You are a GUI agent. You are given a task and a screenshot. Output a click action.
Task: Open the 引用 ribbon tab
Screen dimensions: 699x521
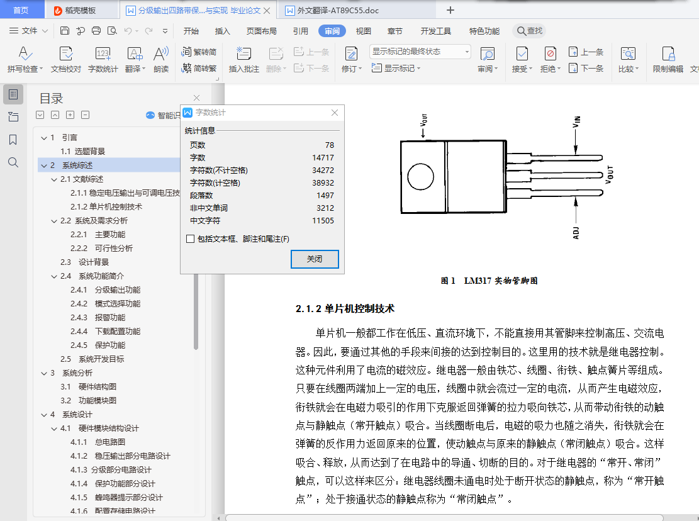coord(301,31)
